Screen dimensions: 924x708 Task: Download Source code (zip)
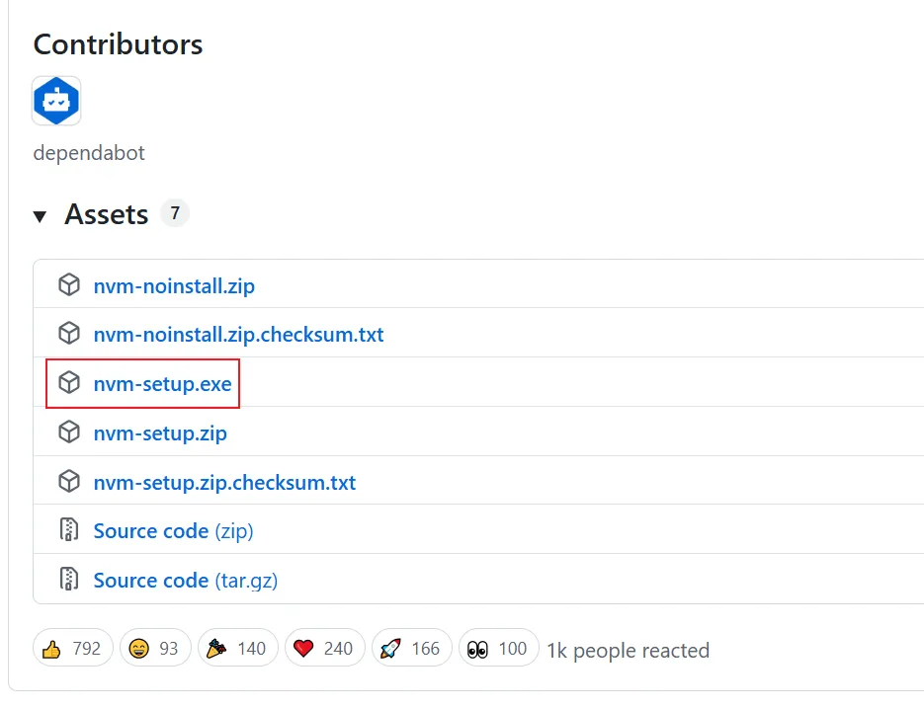[173, 531]
